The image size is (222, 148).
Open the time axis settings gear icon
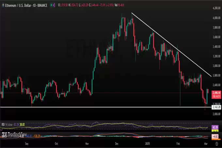217,144
